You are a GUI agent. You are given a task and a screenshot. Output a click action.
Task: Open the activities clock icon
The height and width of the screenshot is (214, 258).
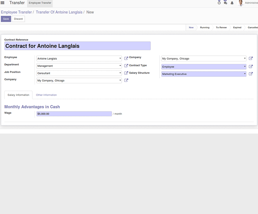pos(219,3)
